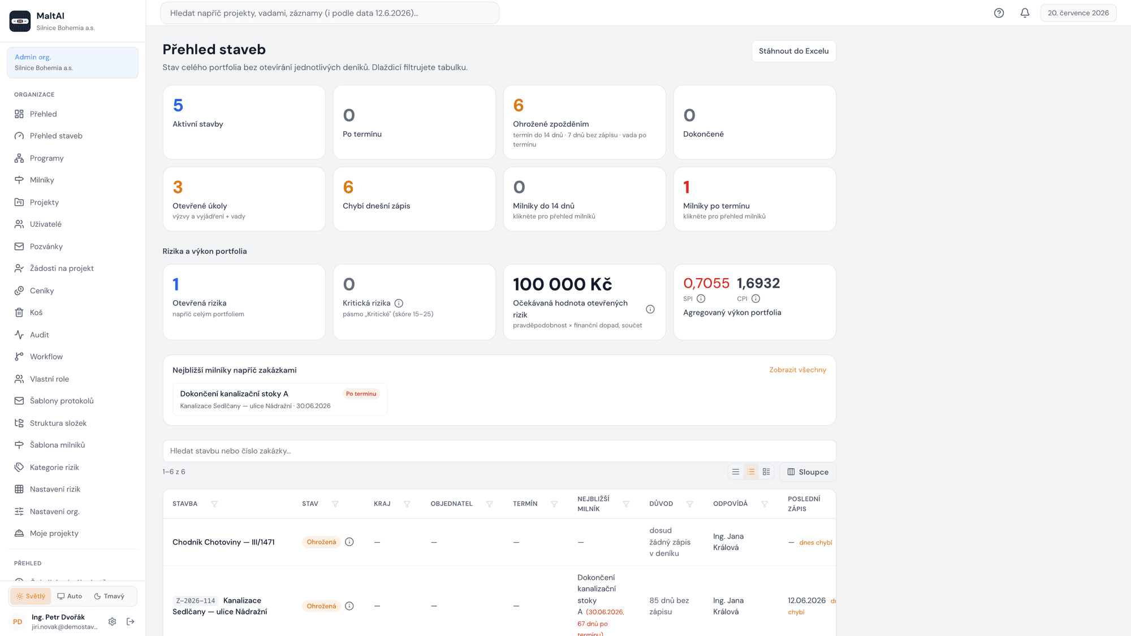The height and width of the screenshot is (636, 1131).
Task: Click the CPI info icon
Action: pyautogui.click(x=756, y=298)
